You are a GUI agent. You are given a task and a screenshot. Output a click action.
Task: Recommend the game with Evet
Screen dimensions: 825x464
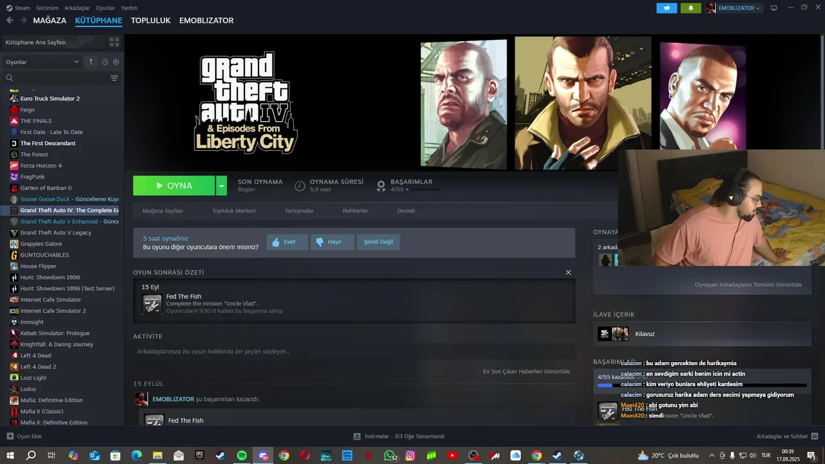click(x=287, y=242)
